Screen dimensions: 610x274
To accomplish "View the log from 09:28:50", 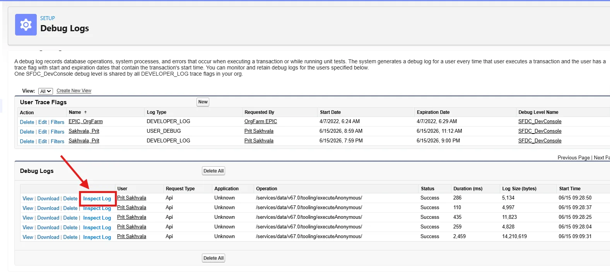I will [x=28, y=198].
